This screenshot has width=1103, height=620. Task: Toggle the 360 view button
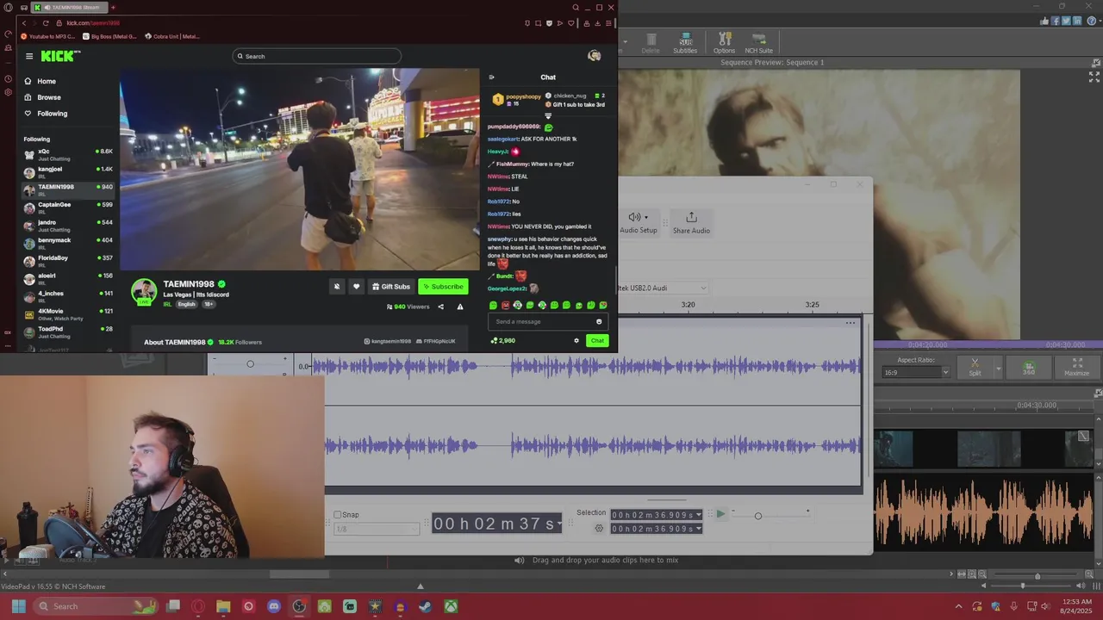(x=1029, y=368)
